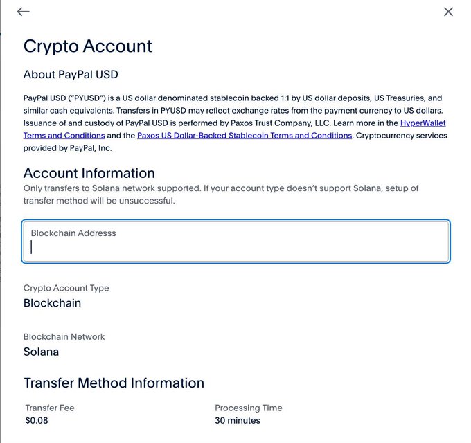Viewport: 471px width, 443px height.
Task: Open the HyperWallet Terms and Conditions link
Action: [x=423, y=123]
